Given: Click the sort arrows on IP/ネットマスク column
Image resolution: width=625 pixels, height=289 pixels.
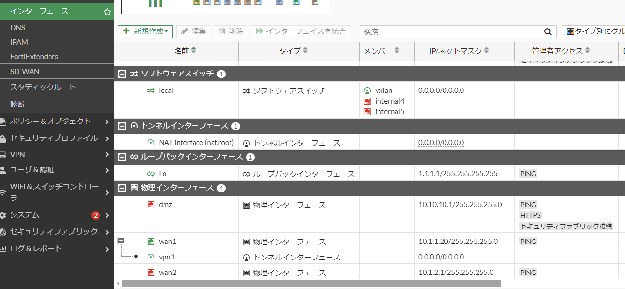Looking at the screenshot, I should coord(486,50).
